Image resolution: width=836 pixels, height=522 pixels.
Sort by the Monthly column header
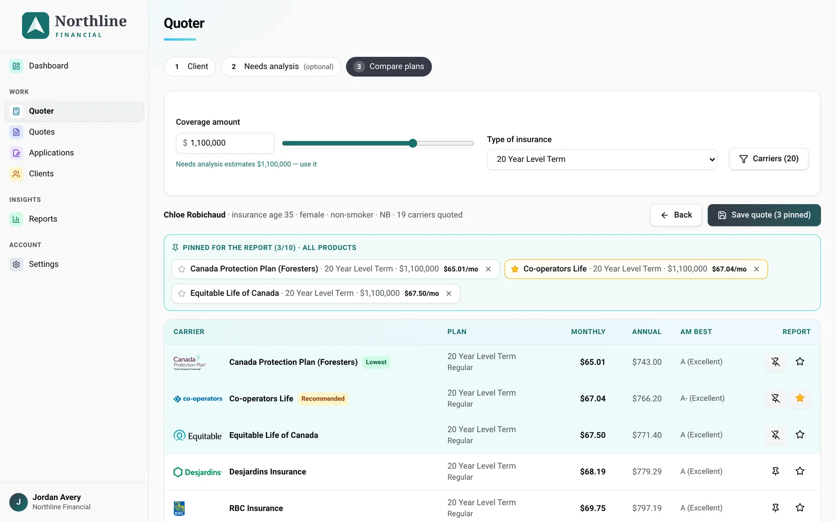588,332
